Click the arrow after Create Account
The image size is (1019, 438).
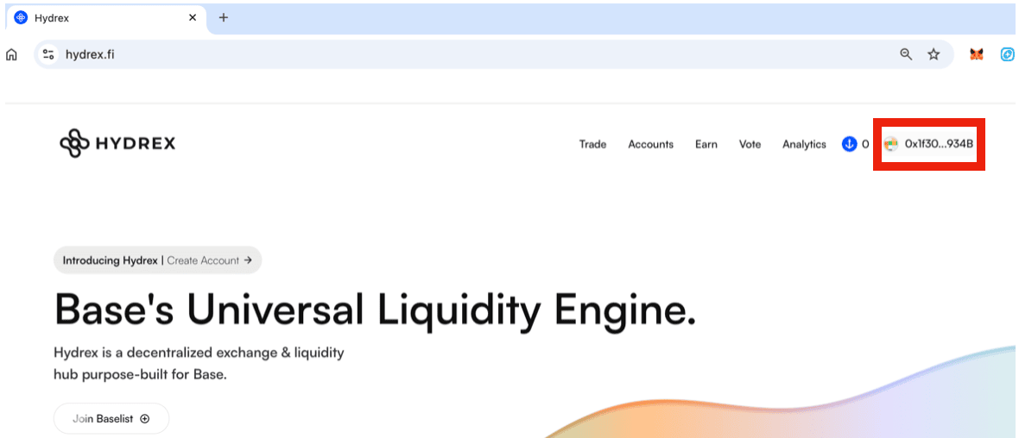(248, 260)
